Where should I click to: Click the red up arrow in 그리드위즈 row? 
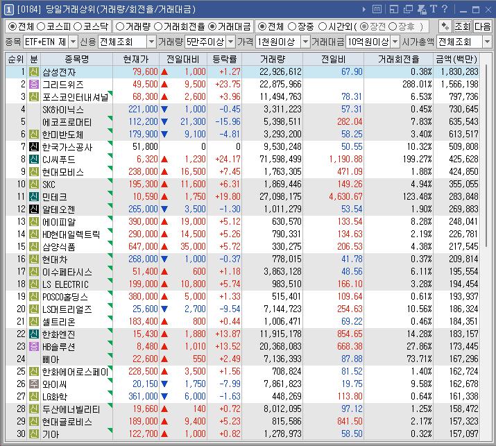pos(164,85)
